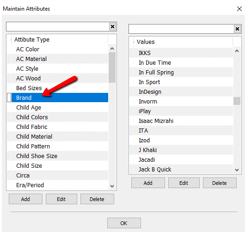Select Child Fabric attribute type
The height and width of the screenshot is (232, 245).
click(x=57, y=127)
